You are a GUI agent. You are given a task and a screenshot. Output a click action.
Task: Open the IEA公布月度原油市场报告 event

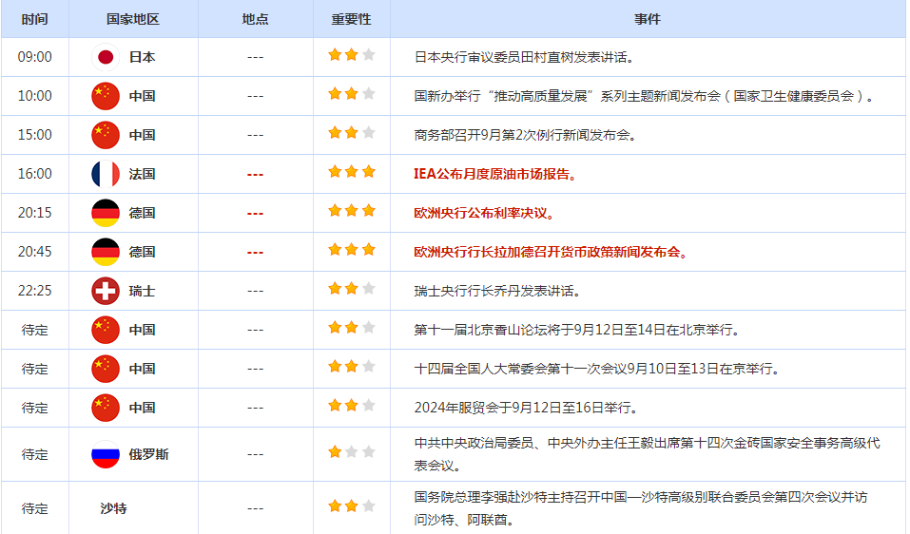[495, 174]
